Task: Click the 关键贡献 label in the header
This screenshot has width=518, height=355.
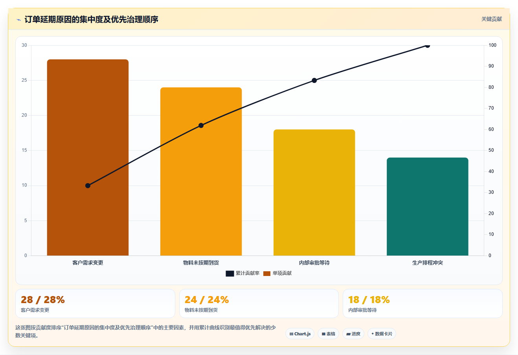Action: point(492,19)
